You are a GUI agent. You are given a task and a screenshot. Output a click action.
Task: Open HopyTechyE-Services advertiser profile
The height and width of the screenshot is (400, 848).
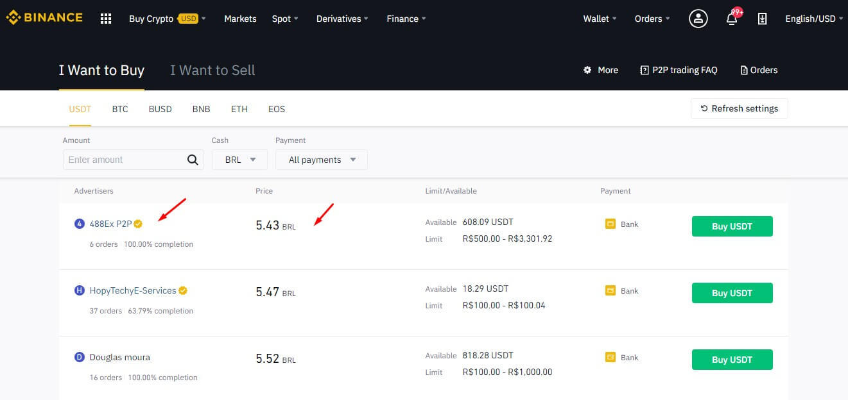pos(133,290)
